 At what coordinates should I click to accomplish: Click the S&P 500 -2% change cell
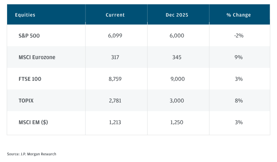(239, 35)
